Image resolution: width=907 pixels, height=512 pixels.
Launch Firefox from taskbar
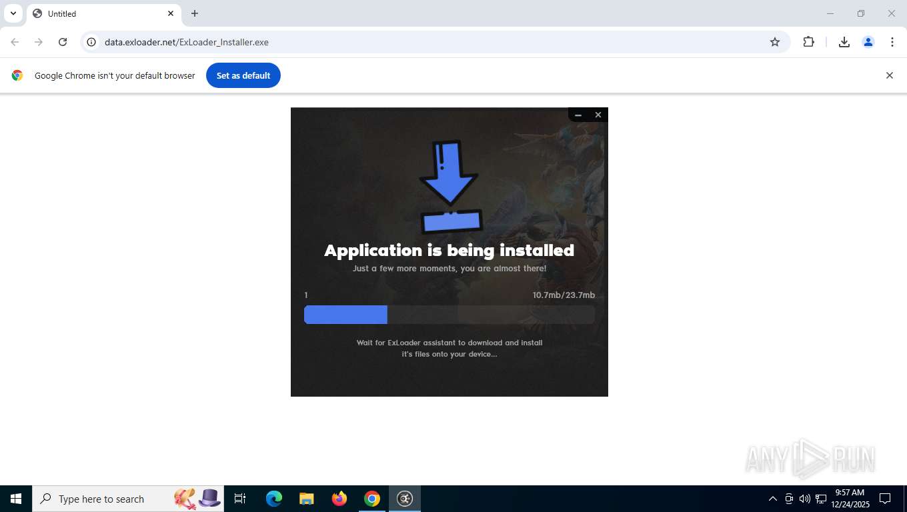point(339,499)
